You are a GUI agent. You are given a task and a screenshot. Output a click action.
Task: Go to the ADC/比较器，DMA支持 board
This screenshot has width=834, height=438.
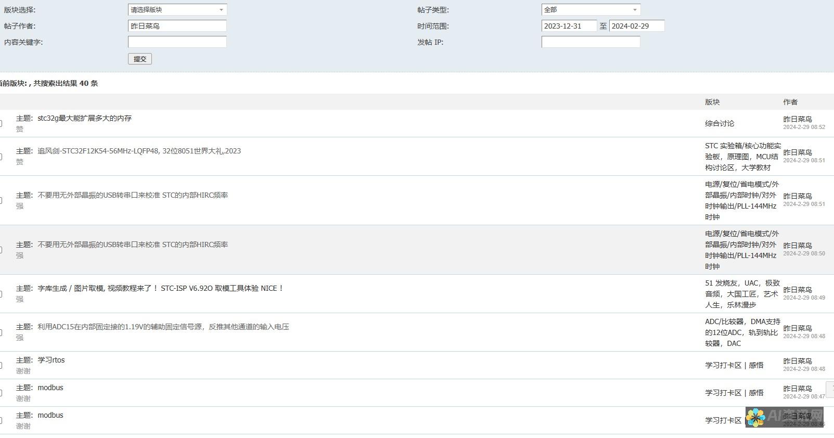(742, 332)
